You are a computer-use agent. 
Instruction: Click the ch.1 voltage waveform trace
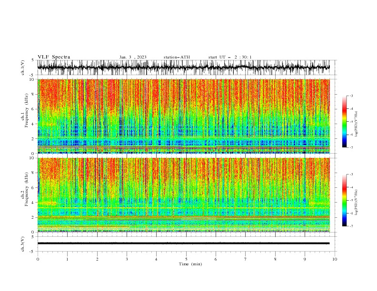click(x=183, y=68)
